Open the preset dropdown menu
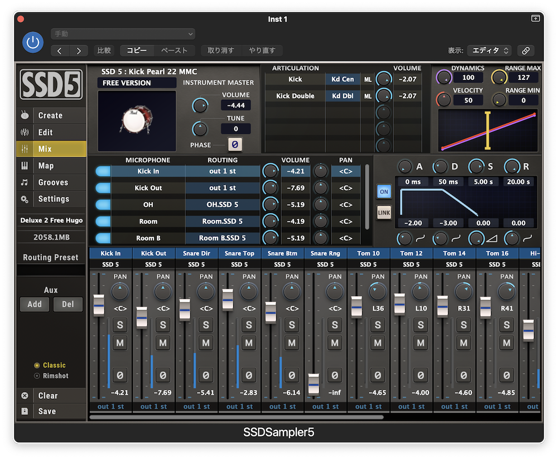 click(x=123, y=34)
